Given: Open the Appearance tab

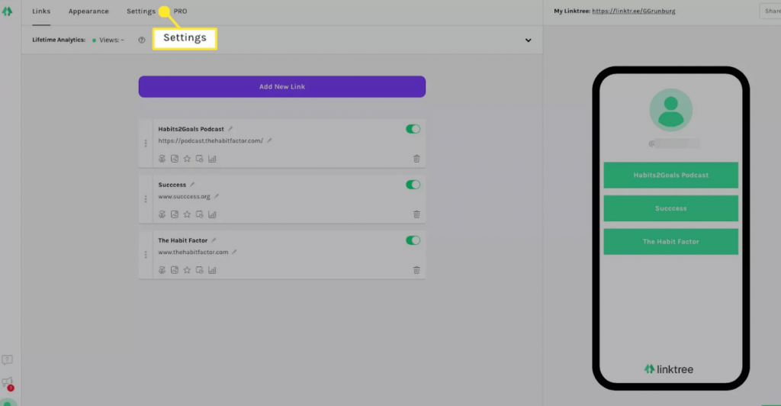Looking at the screenshot, I should click(88, 11).
